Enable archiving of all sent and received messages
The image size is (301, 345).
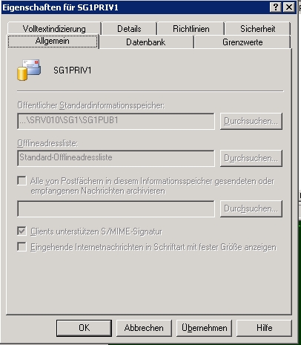click(22, 180)
